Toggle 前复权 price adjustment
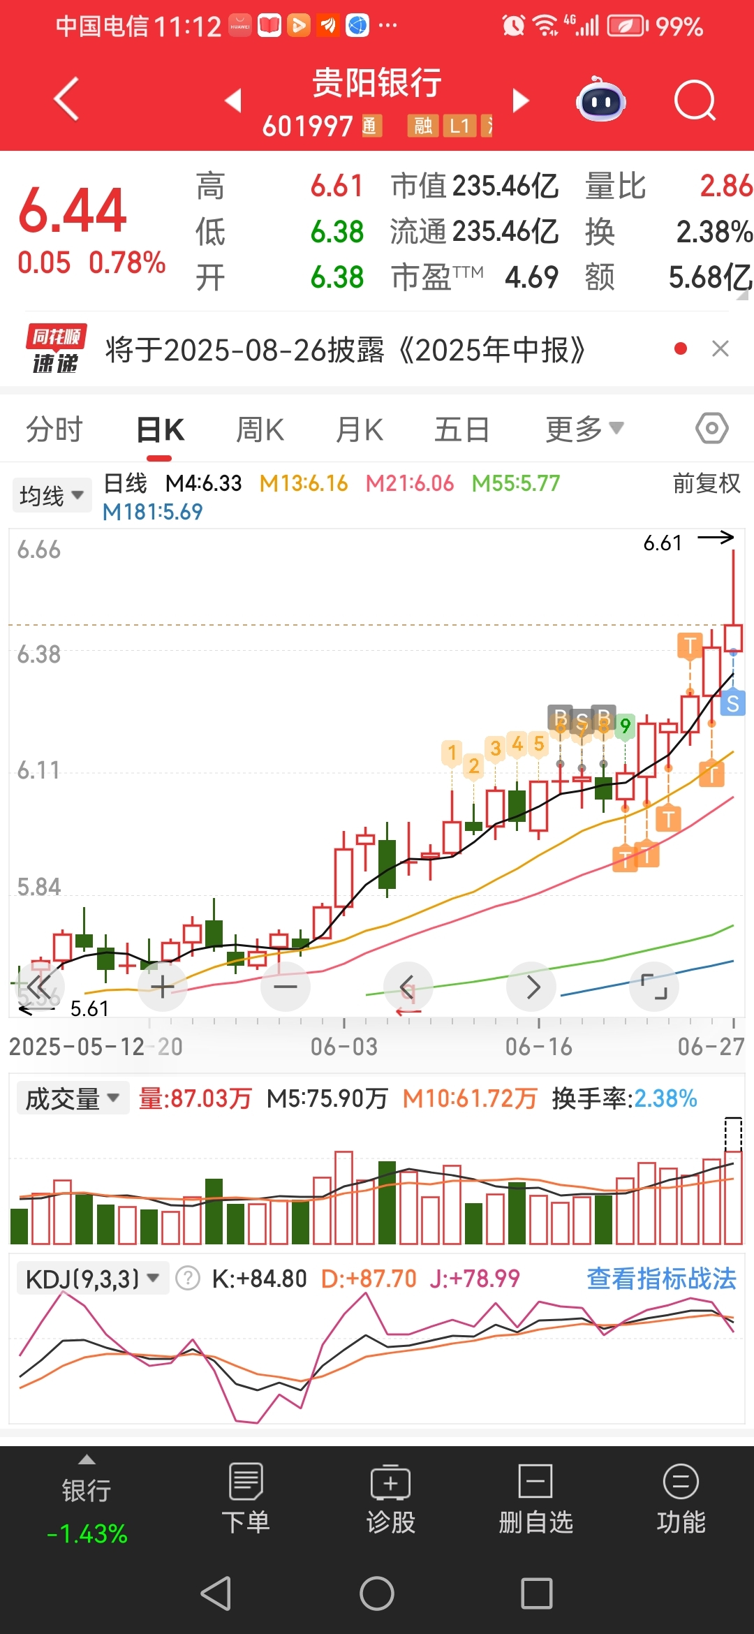 click(706, 483)
